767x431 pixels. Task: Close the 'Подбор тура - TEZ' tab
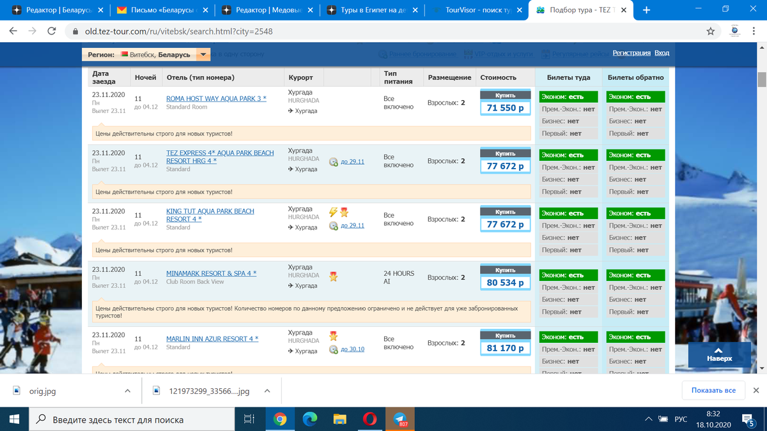(x=624, y=11)
